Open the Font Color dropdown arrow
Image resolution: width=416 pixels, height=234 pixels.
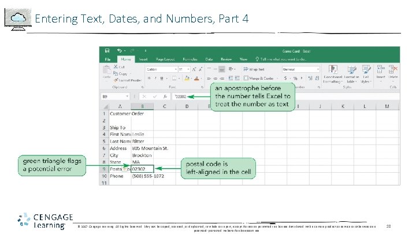[x=201, y=79]
